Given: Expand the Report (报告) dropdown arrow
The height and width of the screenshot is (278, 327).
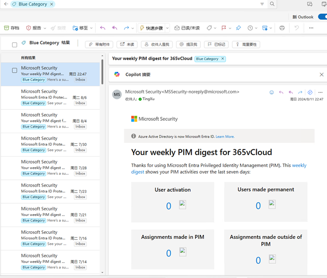Looking at the screenshot, I should (x=45, y=28).
